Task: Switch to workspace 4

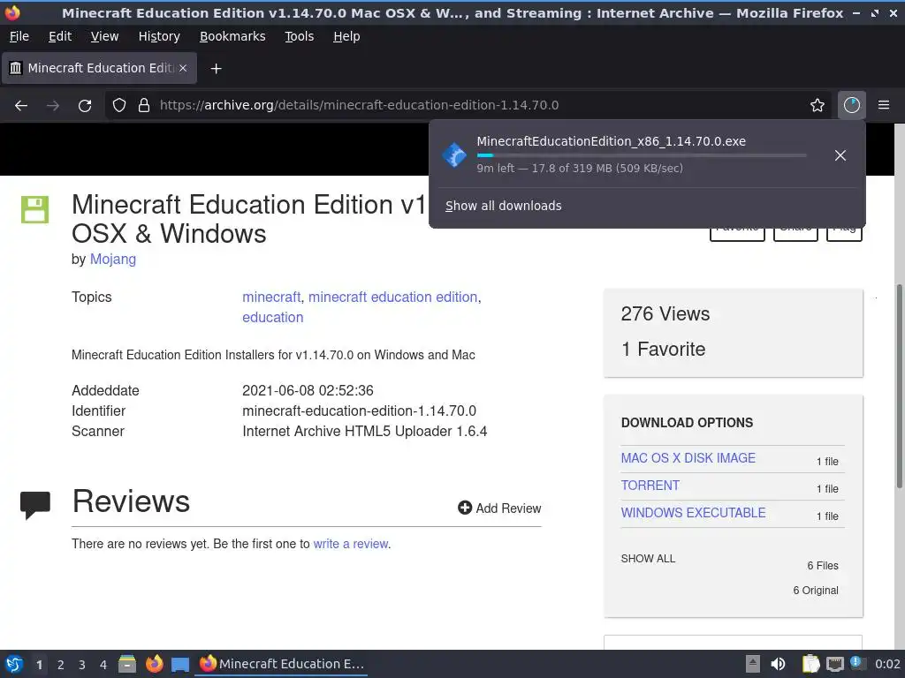Action: (103, 665)
